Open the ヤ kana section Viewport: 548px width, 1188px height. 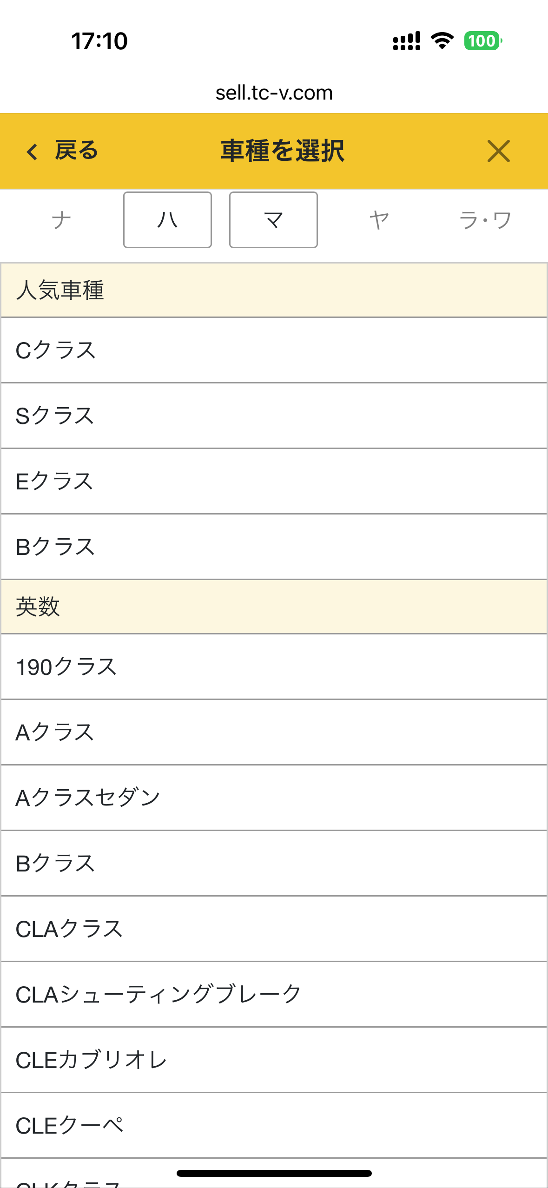point(379,220)
